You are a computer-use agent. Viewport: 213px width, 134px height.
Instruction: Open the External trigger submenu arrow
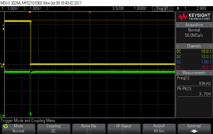194,131
